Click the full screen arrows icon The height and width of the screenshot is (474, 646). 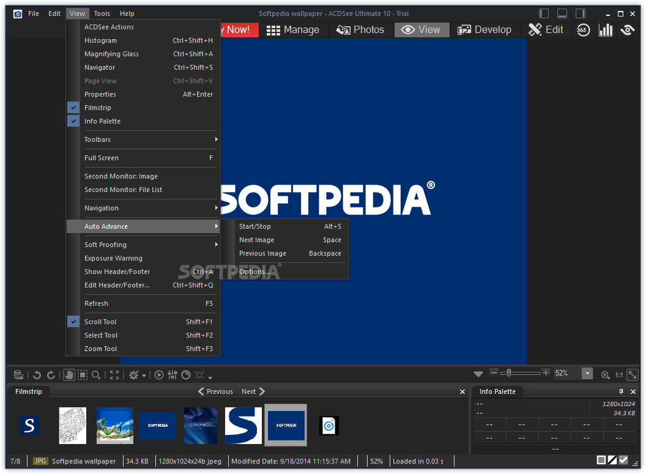pyautogui.click(x=114, y=375)
